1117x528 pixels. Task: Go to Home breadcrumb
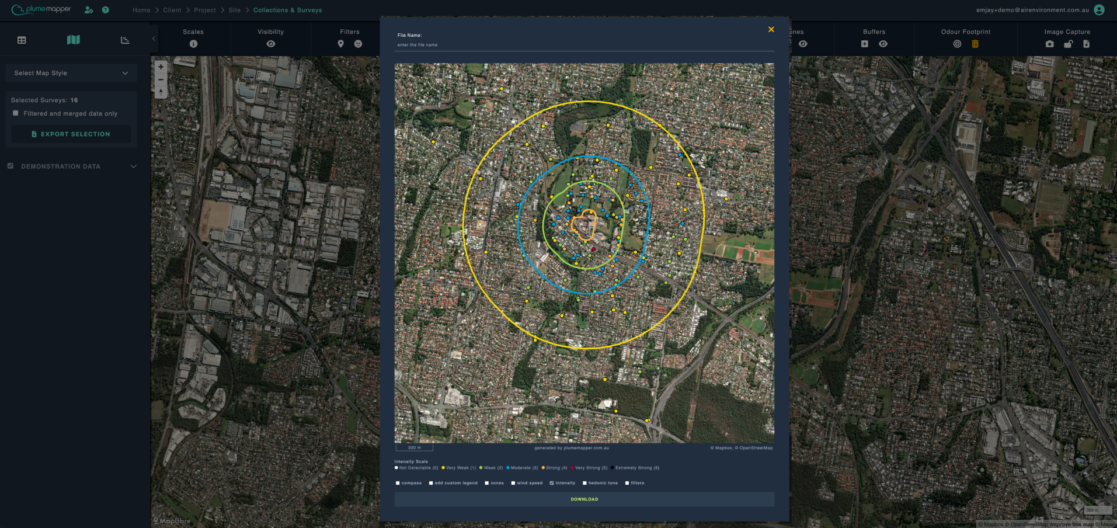pos(141,10)
